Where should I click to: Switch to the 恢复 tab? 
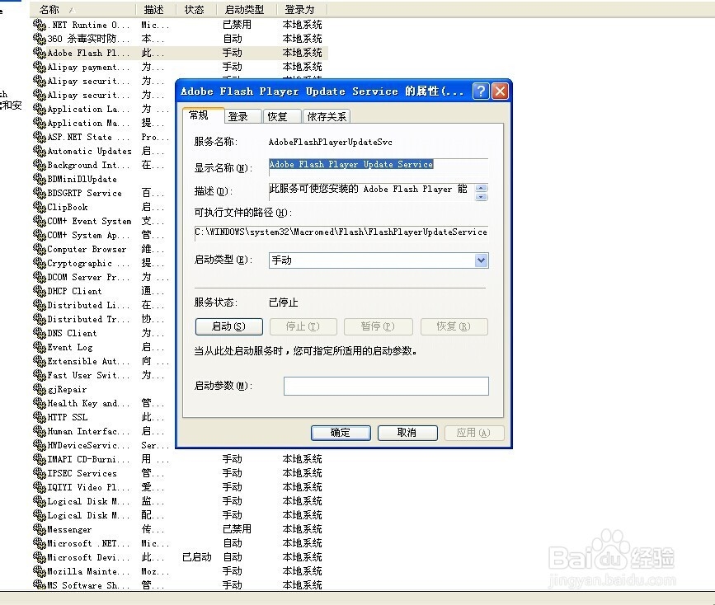[x=280, y=115]
